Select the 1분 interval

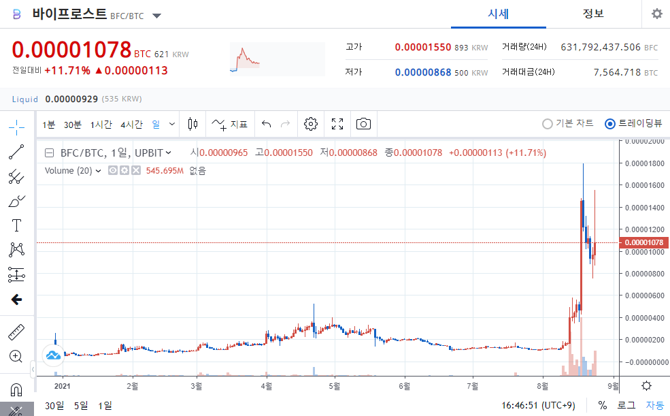[49, 125]
